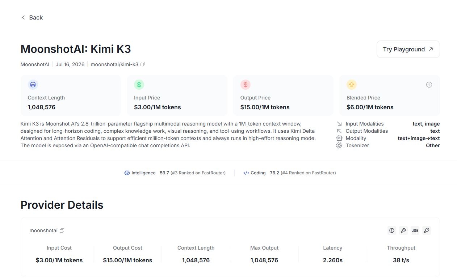Click the Modality chip icon
This screenshot has width=457, height=280.
click(339, 138)
